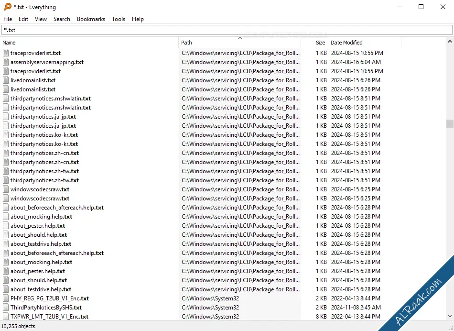Click the date 2024-08-16 6:04 AM
Viewport: 454px width, 331px height.
(356, 62)
